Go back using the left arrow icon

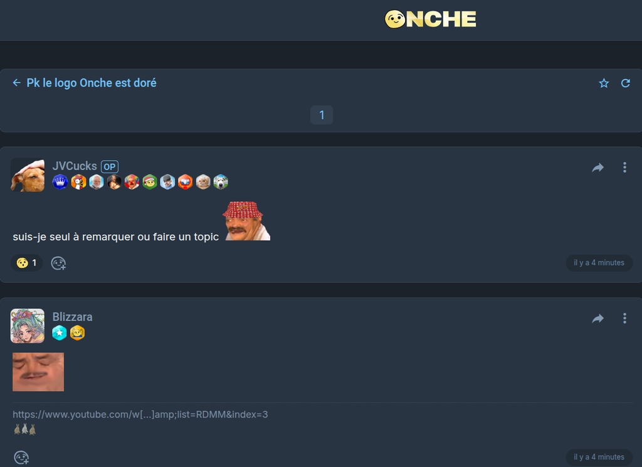(16, 83)
